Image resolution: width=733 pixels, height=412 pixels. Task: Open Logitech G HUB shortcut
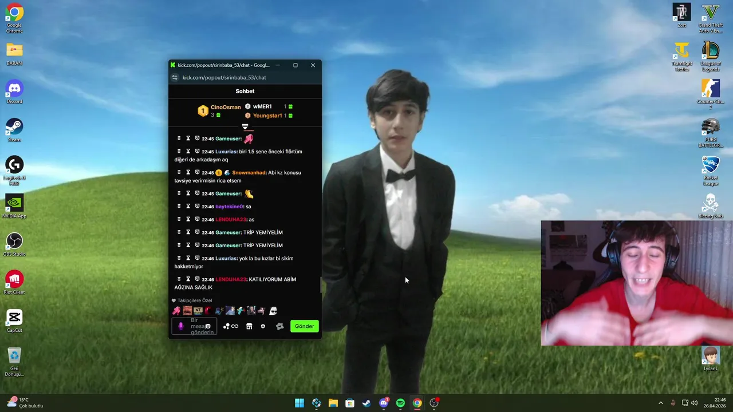tap(14, 171)
